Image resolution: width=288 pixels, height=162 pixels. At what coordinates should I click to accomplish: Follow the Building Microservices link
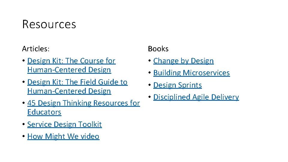191,73
